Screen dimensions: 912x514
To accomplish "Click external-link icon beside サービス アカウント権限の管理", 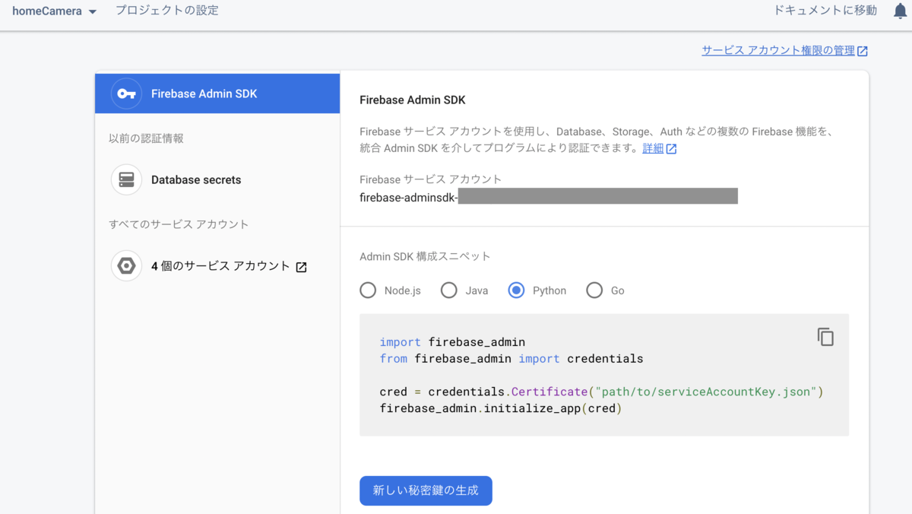I will pos(862,51).
